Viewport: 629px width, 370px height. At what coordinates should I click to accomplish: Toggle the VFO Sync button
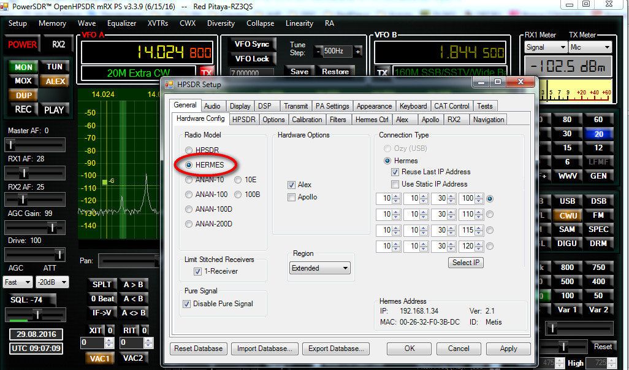252,44
